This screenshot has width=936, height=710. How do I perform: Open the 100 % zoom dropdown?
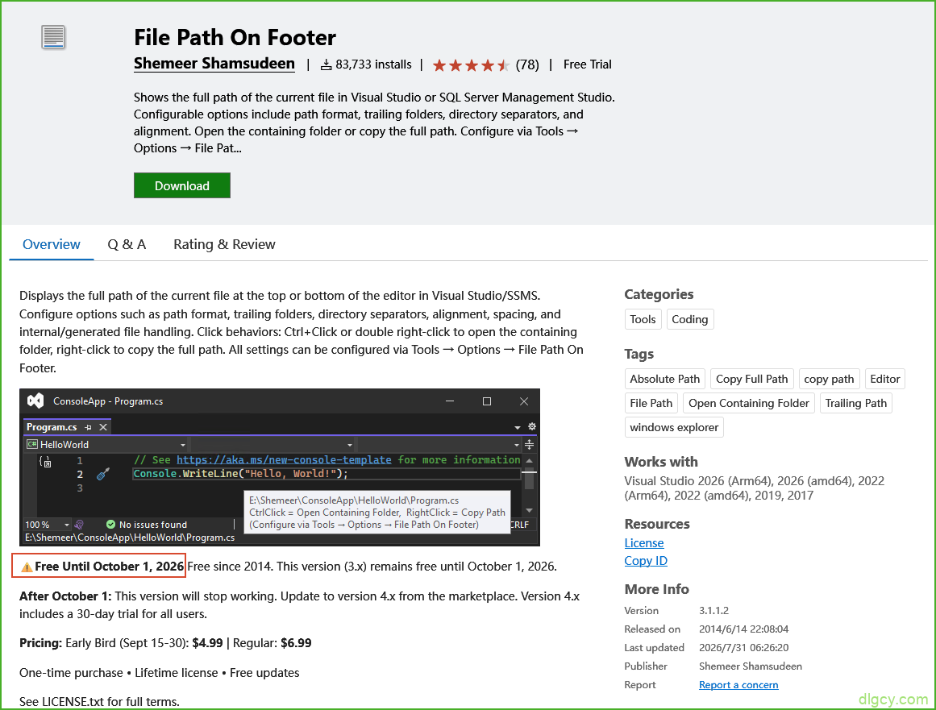tap(66, 525)
